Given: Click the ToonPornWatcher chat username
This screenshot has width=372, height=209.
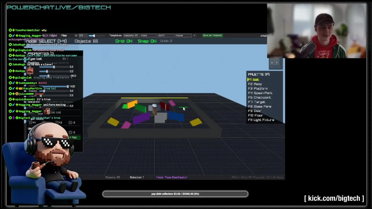Looking at the screenshot, I should [x=27, y=30].
